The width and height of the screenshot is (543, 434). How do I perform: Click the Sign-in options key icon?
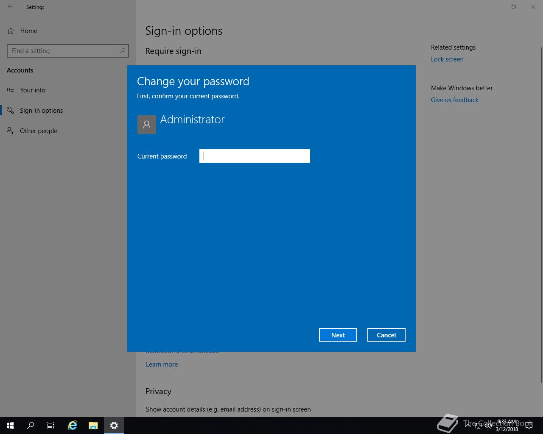pos(10,110)
